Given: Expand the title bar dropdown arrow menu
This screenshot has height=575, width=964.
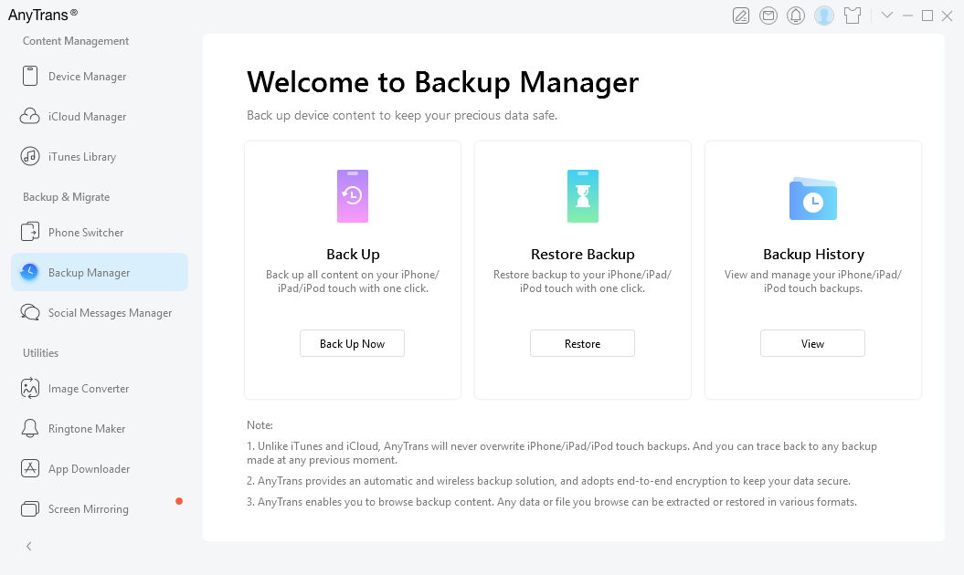Looking at the screenshot, I should point(887,15).
